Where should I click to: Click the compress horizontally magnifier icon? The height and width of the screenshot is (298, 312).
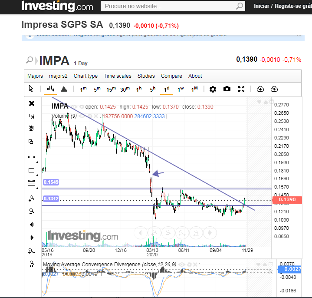click(x=31, y=264)
